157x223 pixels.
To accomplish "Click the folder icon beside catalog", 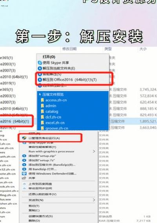I will point(42,112).
